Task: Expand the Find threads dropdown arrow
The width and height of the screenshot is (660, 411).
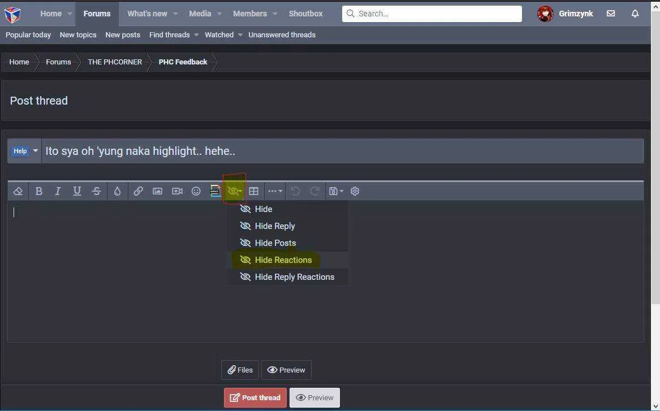Action: click(196, 35)
